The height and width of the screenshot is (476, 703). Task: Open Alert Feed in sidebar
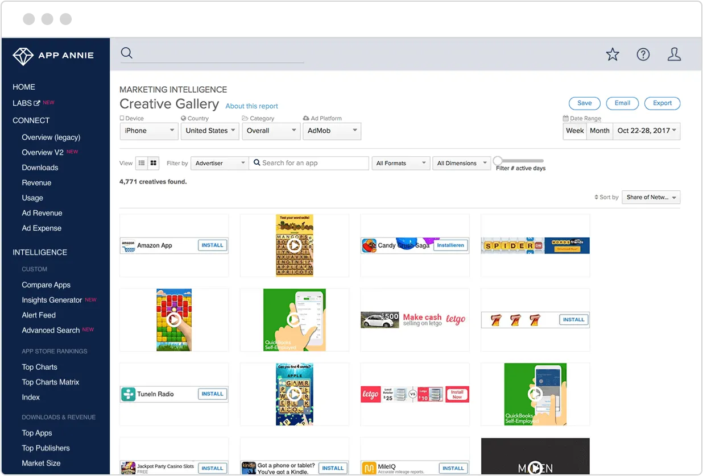(39, 315)
